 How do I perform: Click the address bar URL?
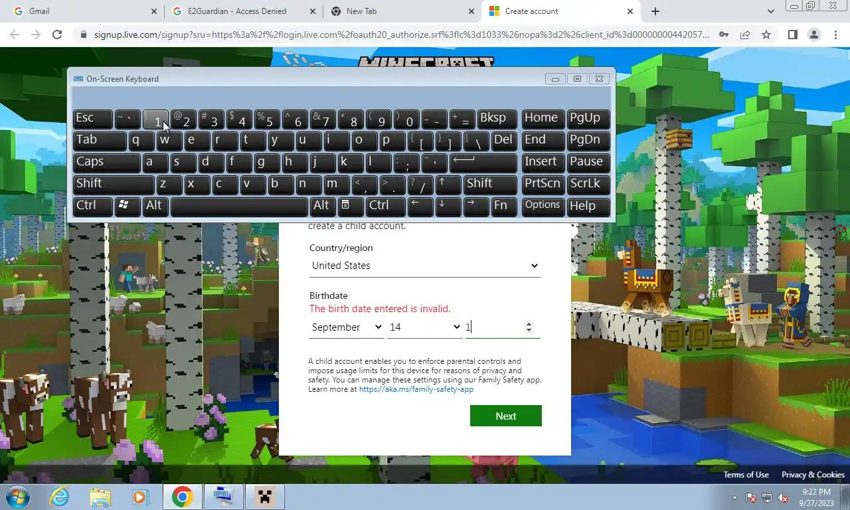pyautogui.click(x=401, y=35)
